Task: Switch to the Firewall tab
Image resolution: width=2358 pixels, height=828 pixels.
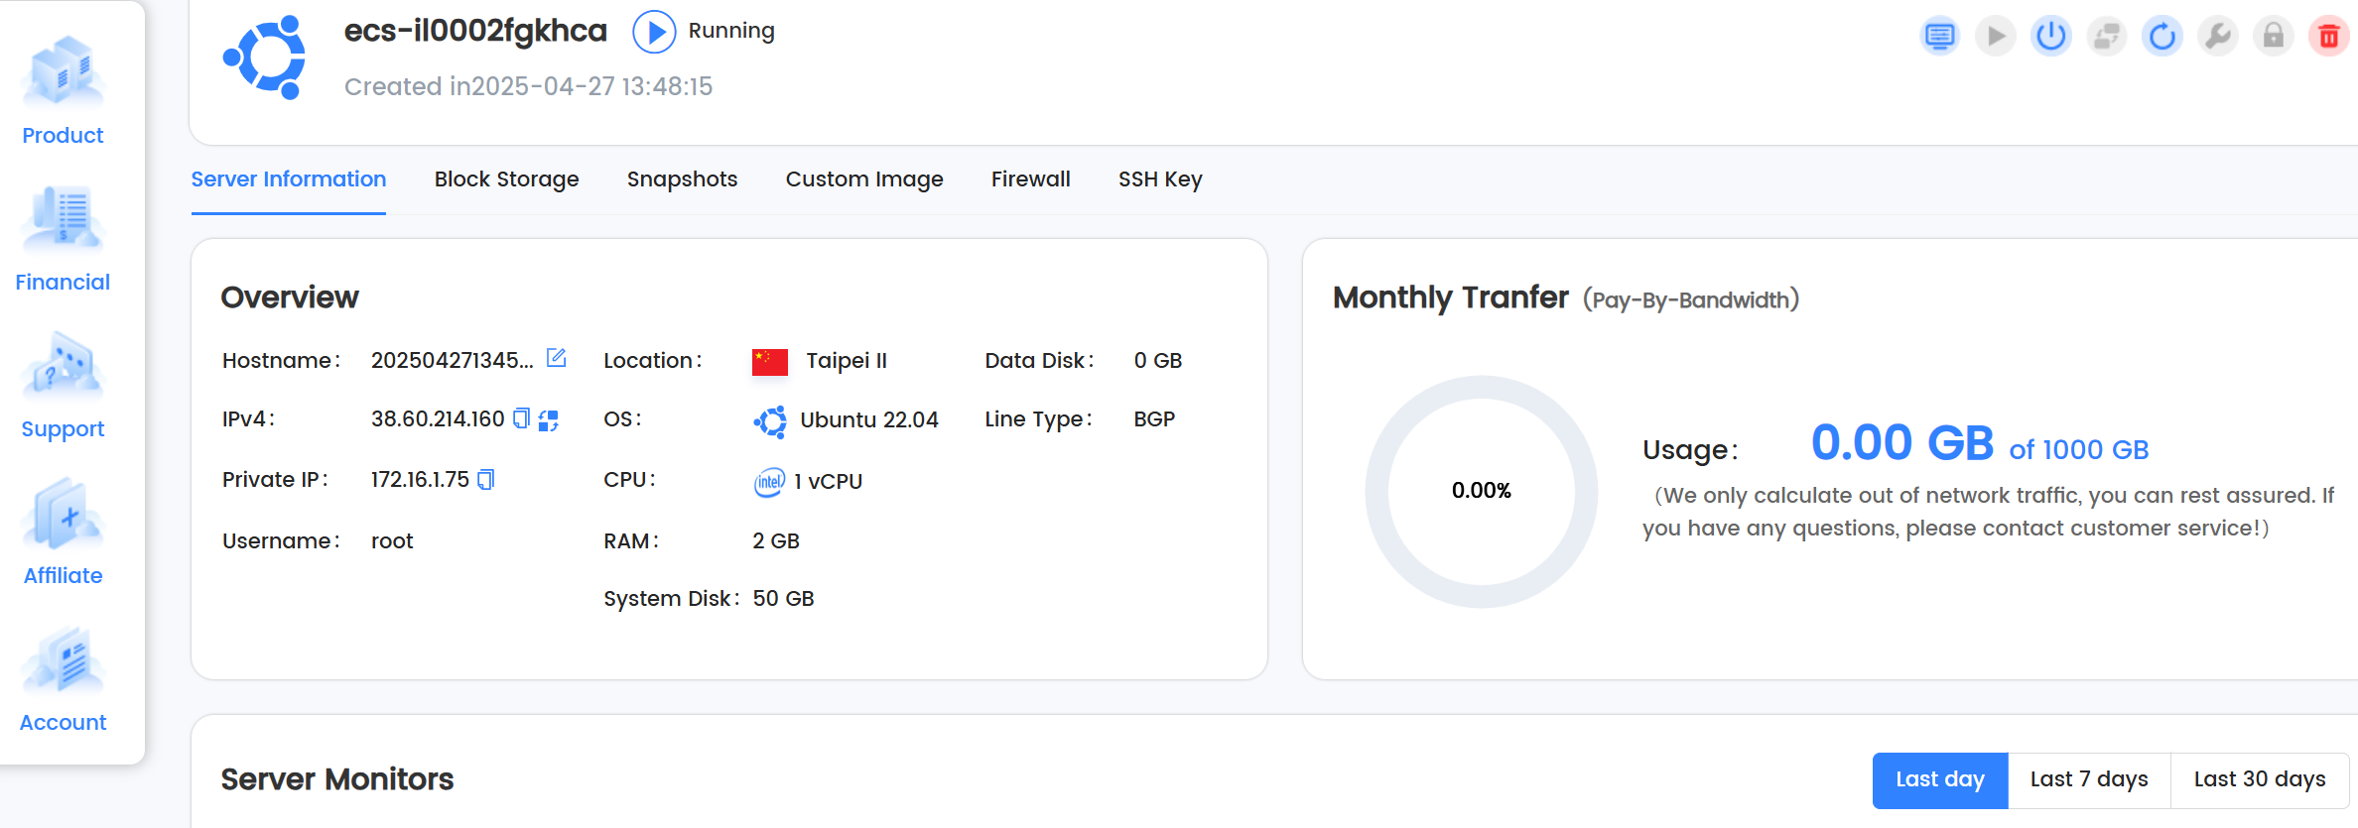Action: pyautogui.click(x=1030, y=179)
